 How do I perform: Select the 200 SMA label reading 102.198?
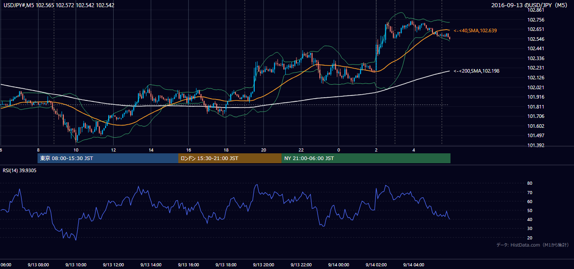point(477,71)
